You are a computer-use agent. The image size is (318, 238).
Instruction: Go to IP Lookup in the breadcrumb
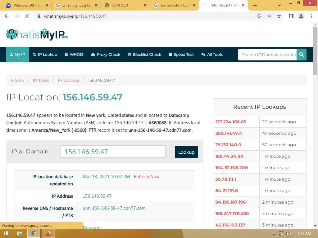[x=69, y=80]
